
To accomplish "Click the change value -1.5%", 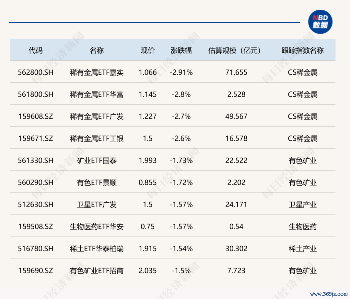I will 181,271.
